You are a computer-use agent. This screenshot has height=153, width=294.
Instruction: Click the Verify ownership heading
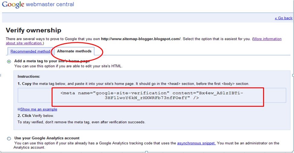pyautogui.click(x=34, y=30)
